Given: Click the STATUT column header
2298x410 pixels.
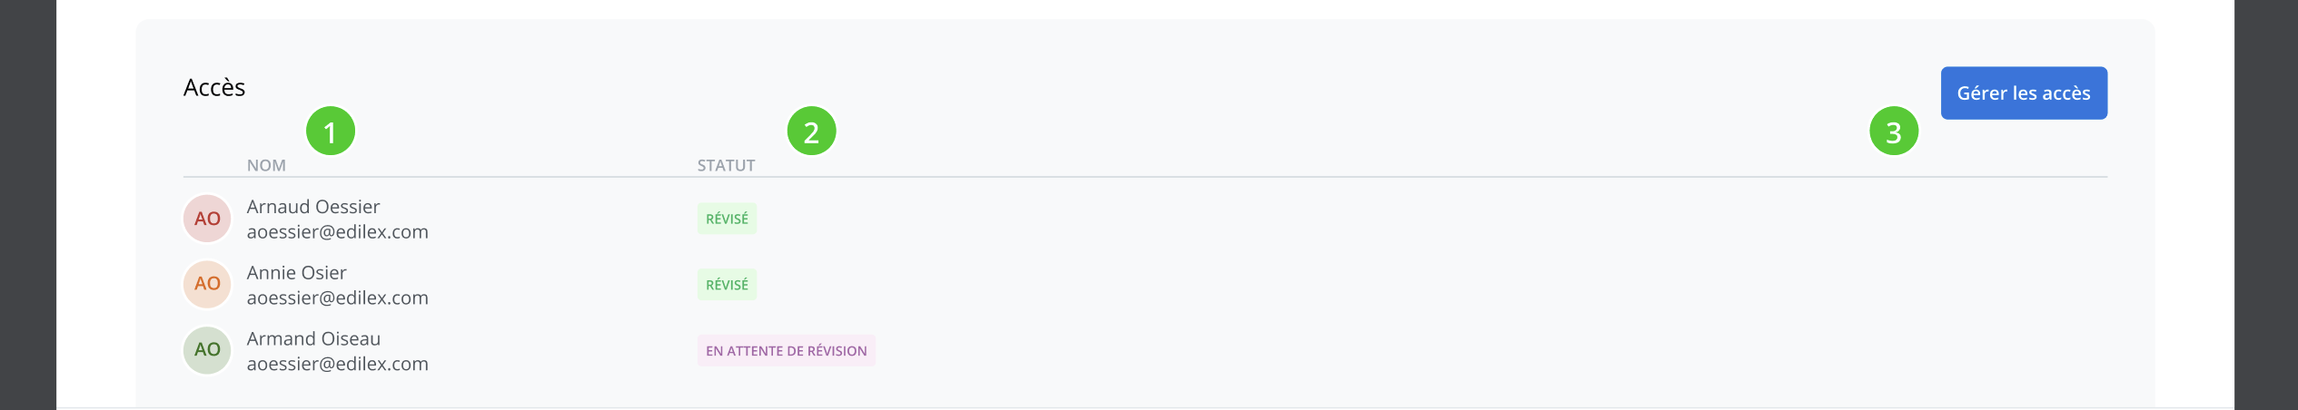Looking at the screenshot, I should 726,165.
